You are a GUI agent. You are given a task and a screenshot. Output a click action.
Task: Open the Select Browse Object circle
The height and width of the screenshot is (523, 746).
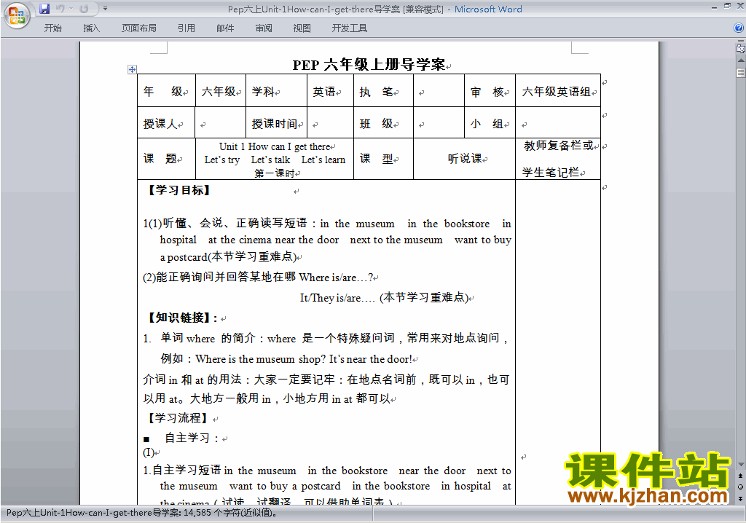[x=740, y=487]
